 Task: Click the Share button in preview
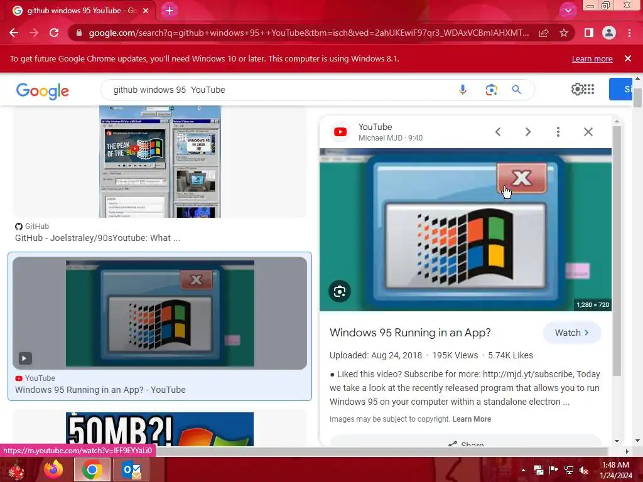point(465,441)
